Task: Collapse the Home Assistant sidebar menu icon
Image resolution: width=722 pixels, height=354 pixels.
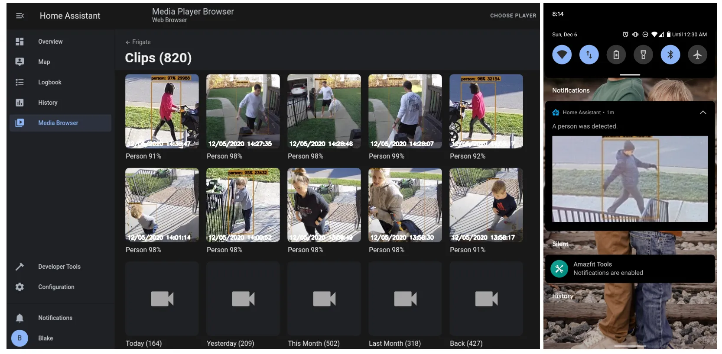Action: click(x=20, y=16)
